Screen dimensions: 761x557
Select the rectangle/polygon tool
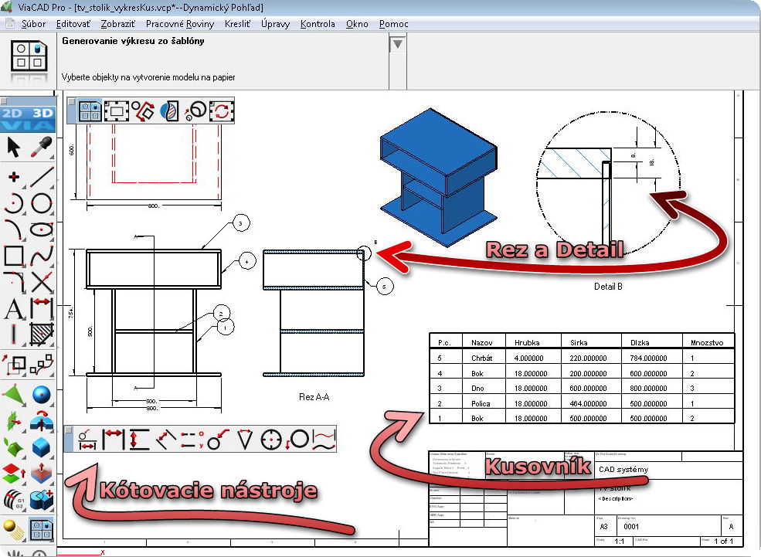[x=14, y=256]
